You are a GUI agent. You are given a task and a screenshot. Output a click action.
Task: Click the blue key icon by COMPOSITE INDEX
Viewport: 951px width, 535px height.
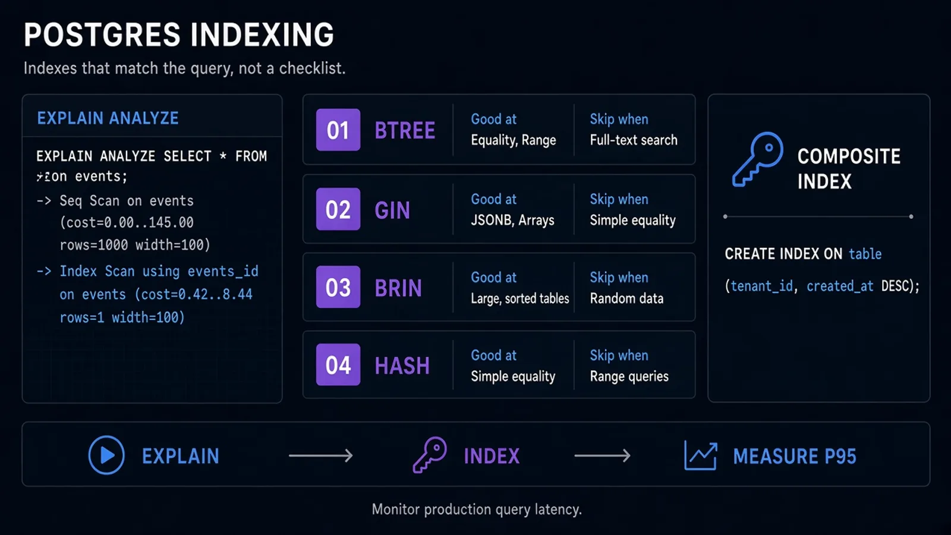point(757,159)
